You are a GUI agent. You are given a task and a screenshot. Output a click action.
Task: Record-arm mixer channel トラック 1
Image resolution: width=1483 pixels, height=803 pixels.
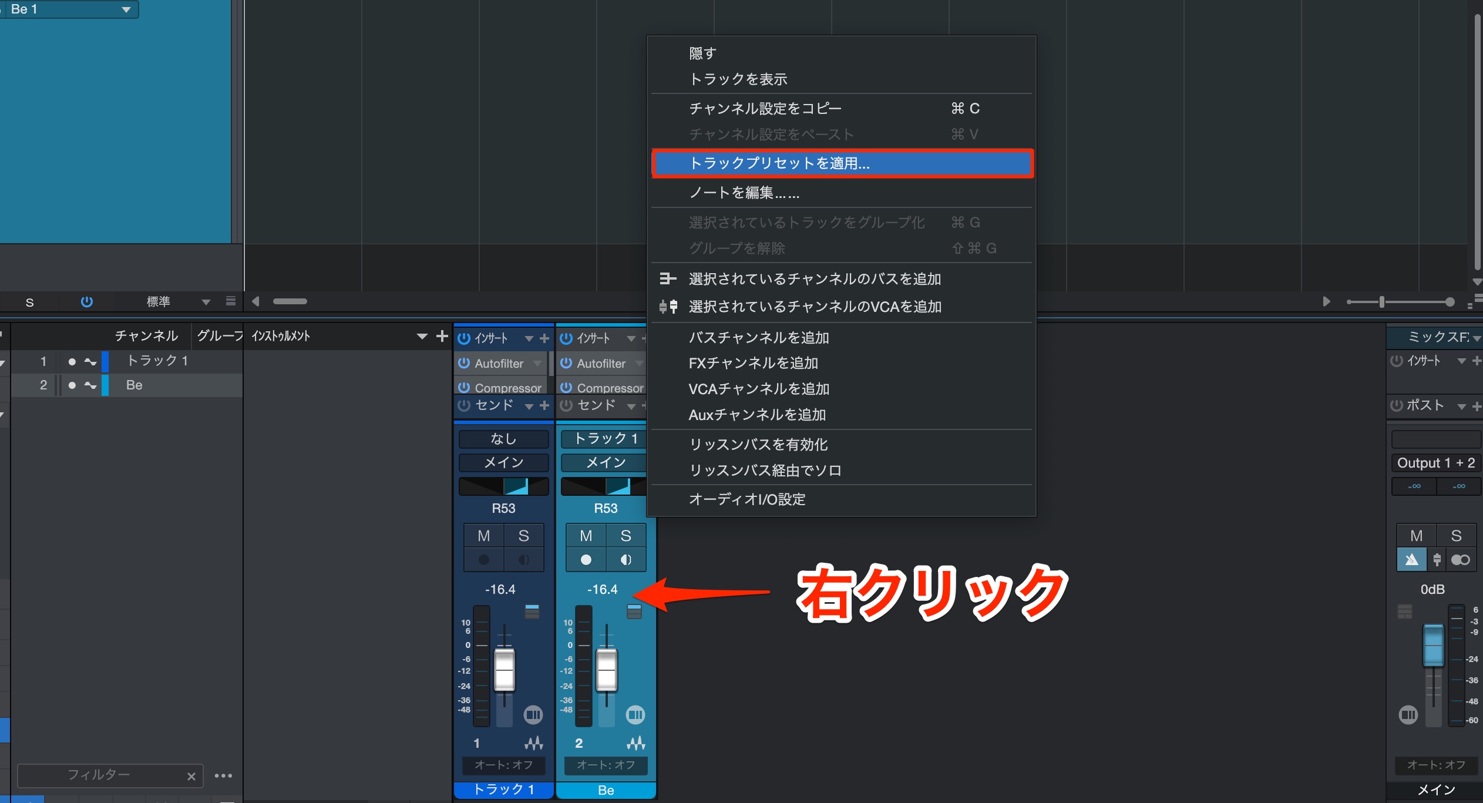484,560
